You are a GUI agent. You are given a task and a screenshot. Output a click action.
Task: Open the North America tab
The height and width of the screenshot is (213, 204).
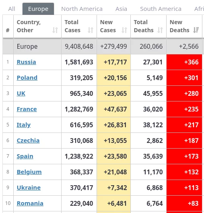[x=82, y=9]
